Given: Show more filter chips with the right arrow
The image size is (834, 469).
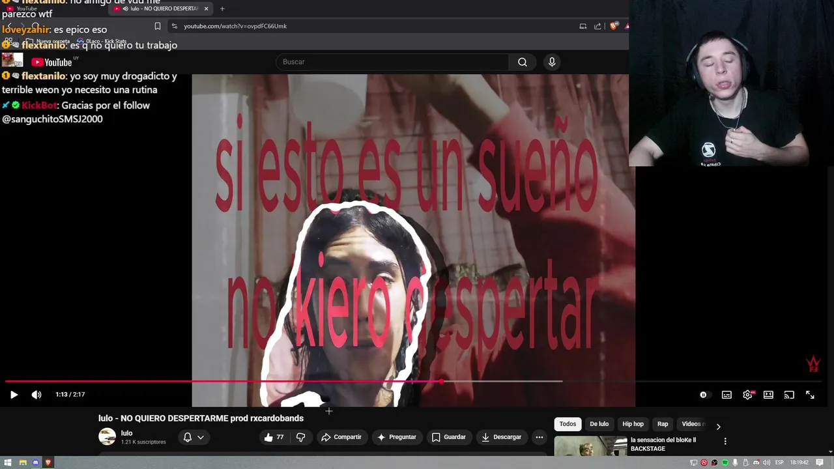Looking at the screenshot, I should tap(718, 427).
